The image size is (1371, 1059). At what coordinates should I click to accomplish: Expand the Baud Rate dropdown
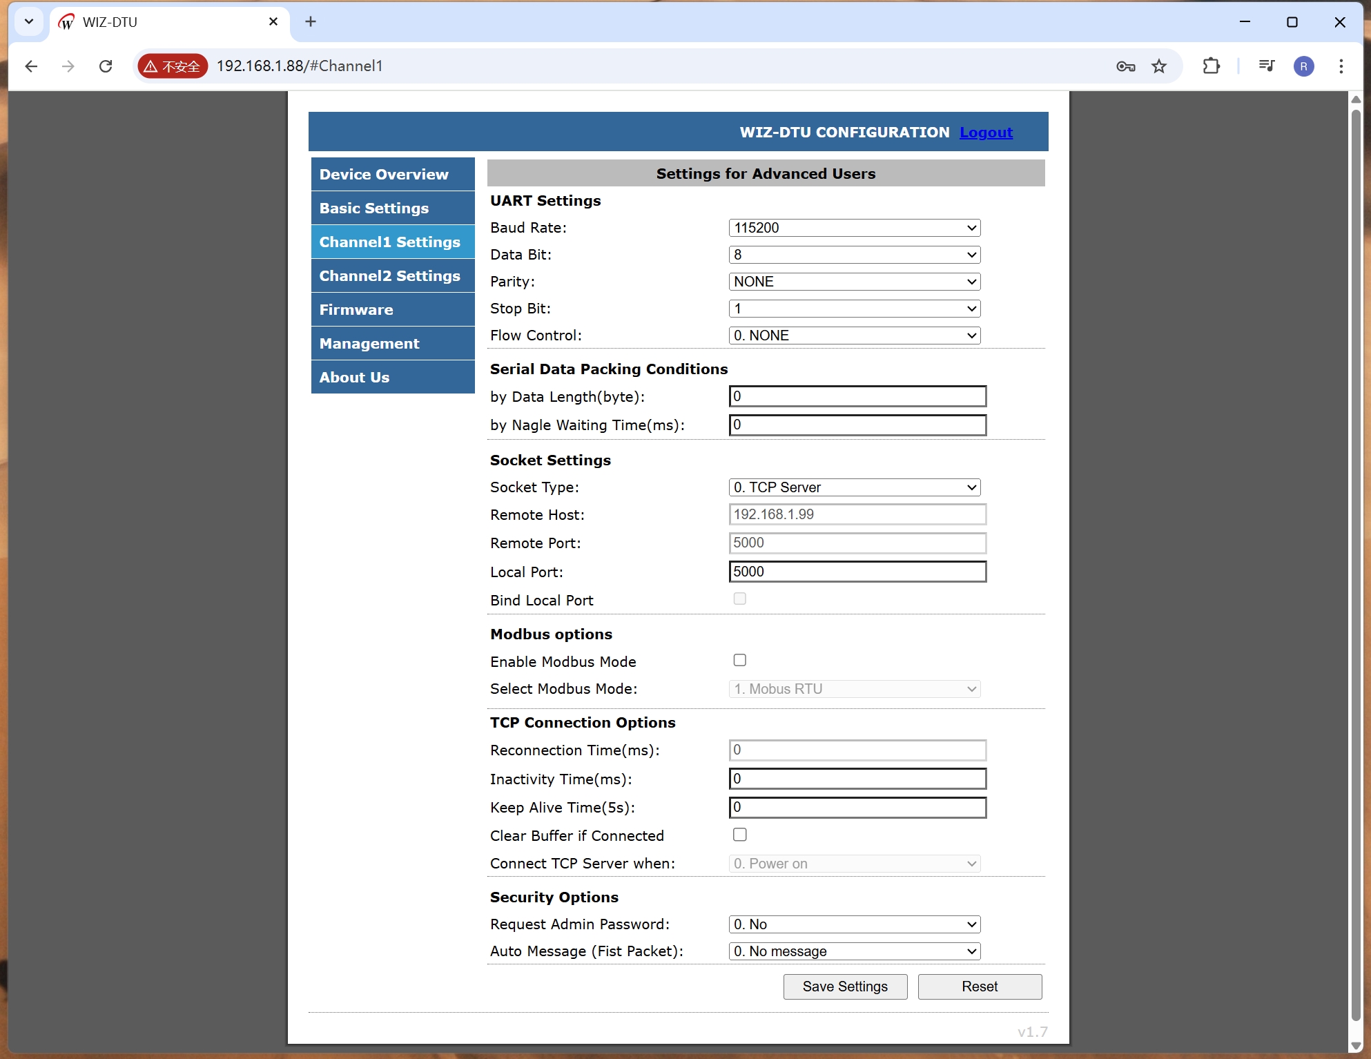coord(854,228)
